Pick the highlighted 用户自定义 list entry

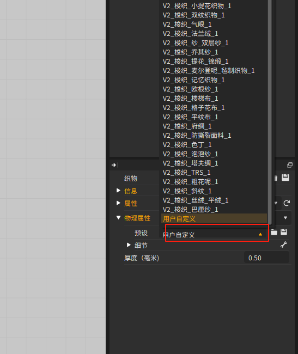click(214, 218)
